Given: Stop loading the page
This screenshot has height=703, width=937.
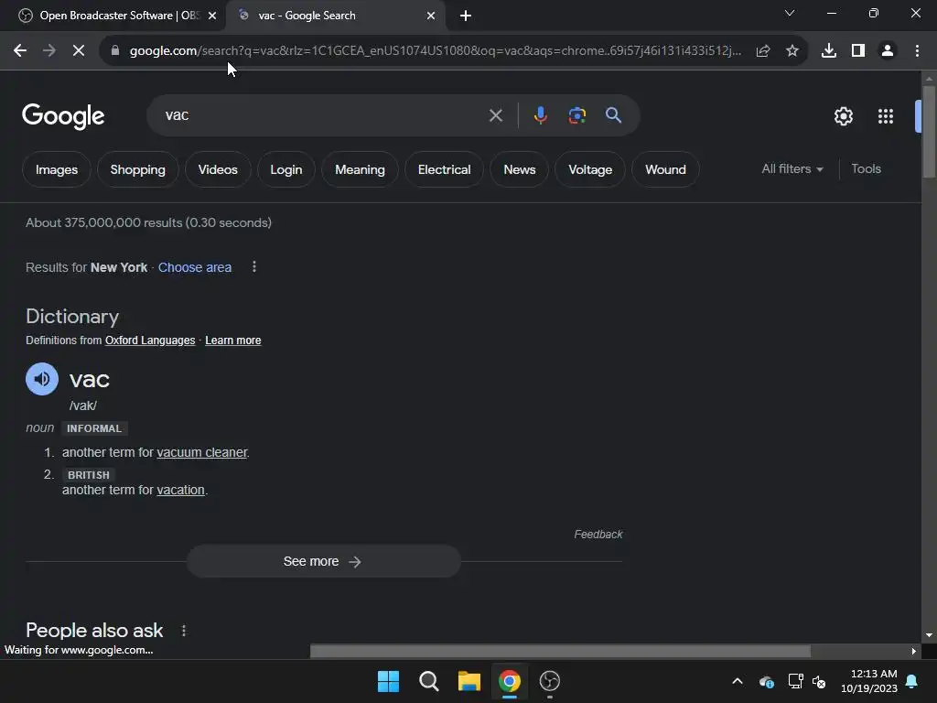Looking at the screenshot, I should click(x=79, y=51).
